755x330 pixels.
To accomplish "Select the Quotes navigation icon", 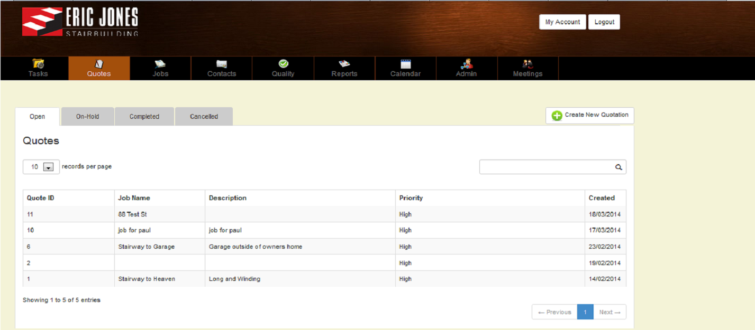I will pos(99,63).
